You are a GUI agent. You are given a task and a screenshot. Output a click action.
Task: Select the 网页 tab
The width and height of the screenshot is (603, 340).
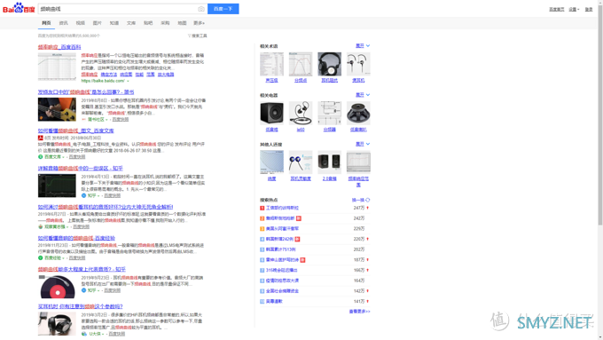click(x=46, y=23)
